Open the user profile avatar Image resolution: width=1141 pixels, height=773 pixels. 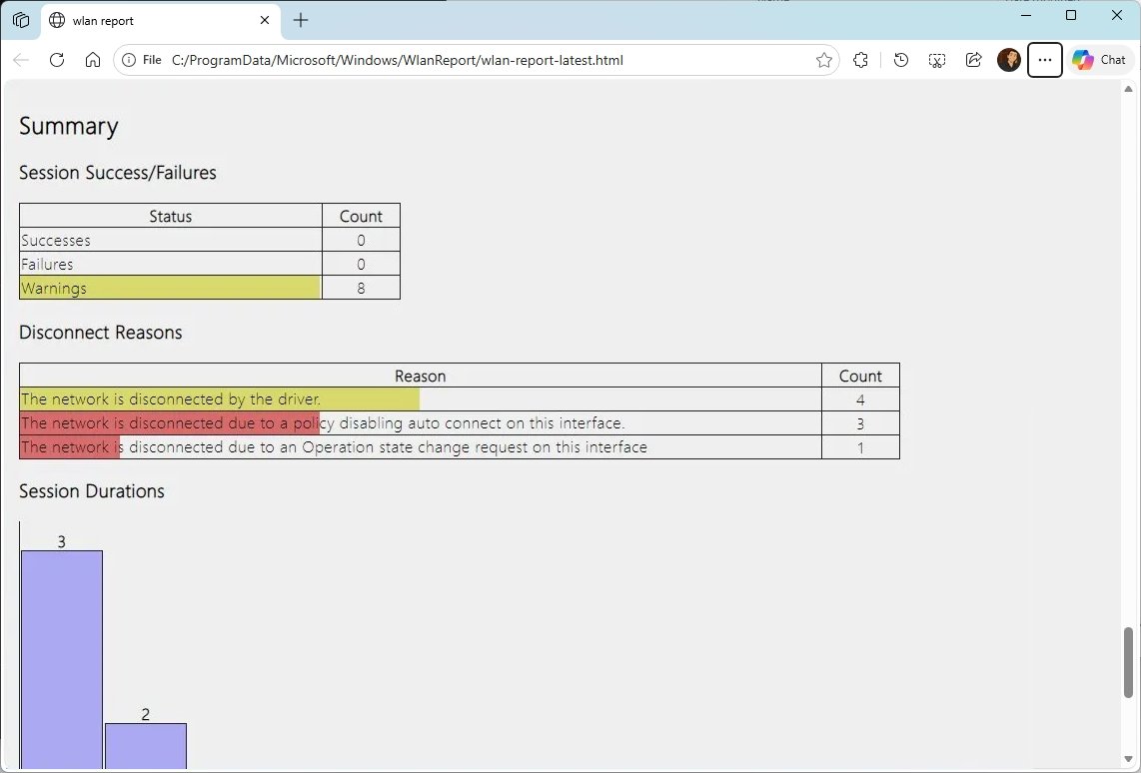[1008, 60]
